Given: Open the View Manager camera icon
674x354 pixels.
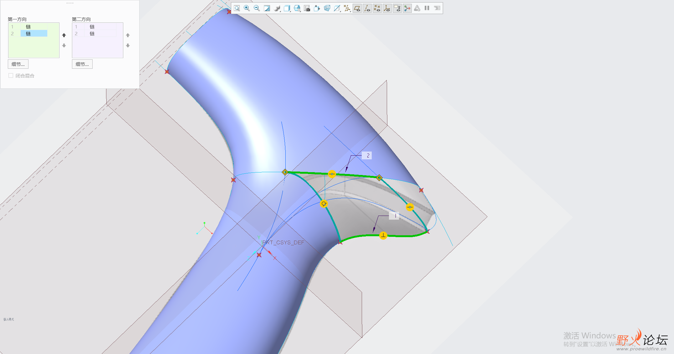Looking at the screenshot, I should pos(307,8).
